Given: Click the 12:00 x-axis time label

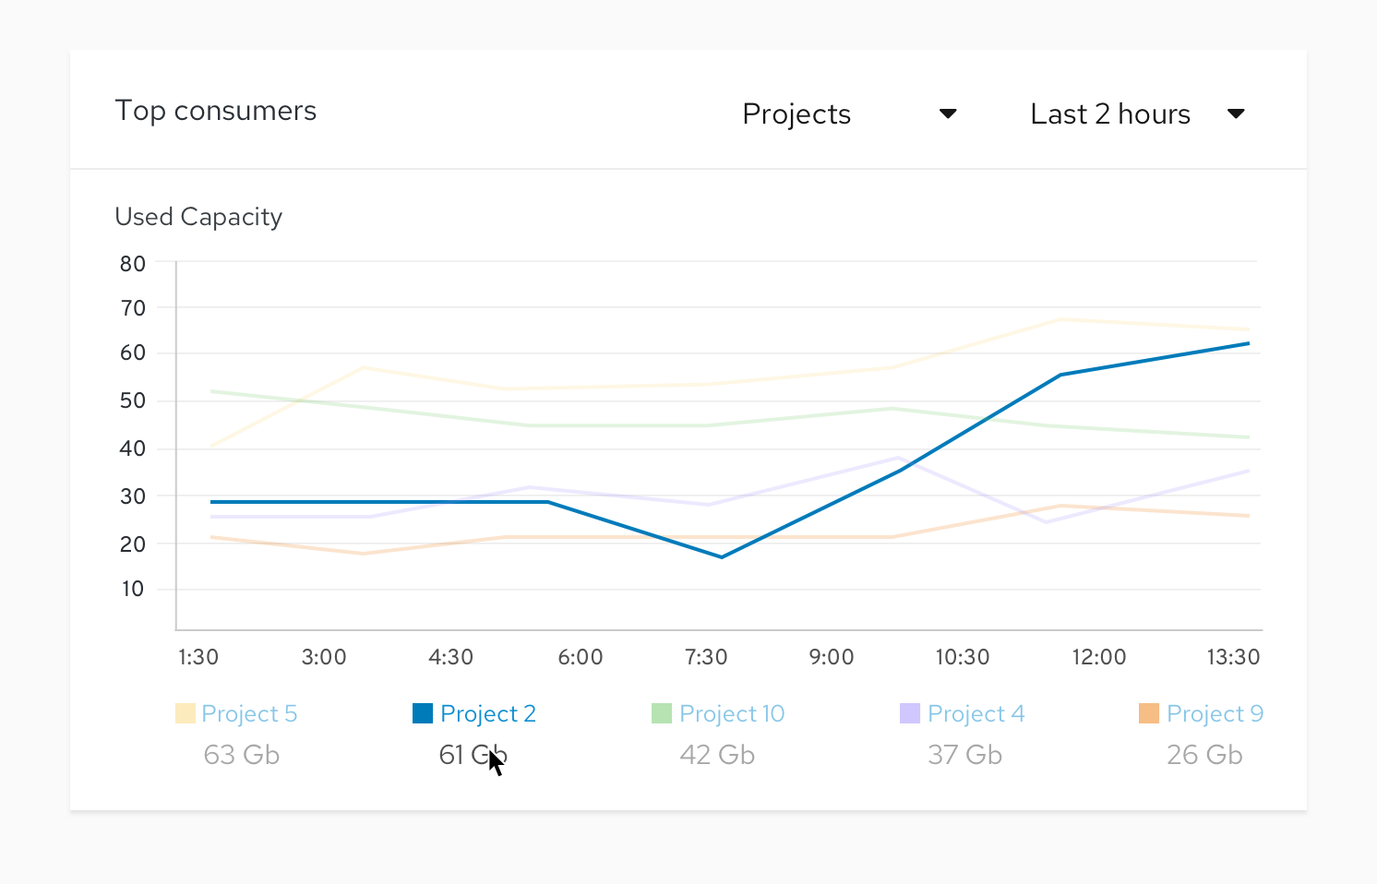Looking at the screenshot, I should (1098, 657).
